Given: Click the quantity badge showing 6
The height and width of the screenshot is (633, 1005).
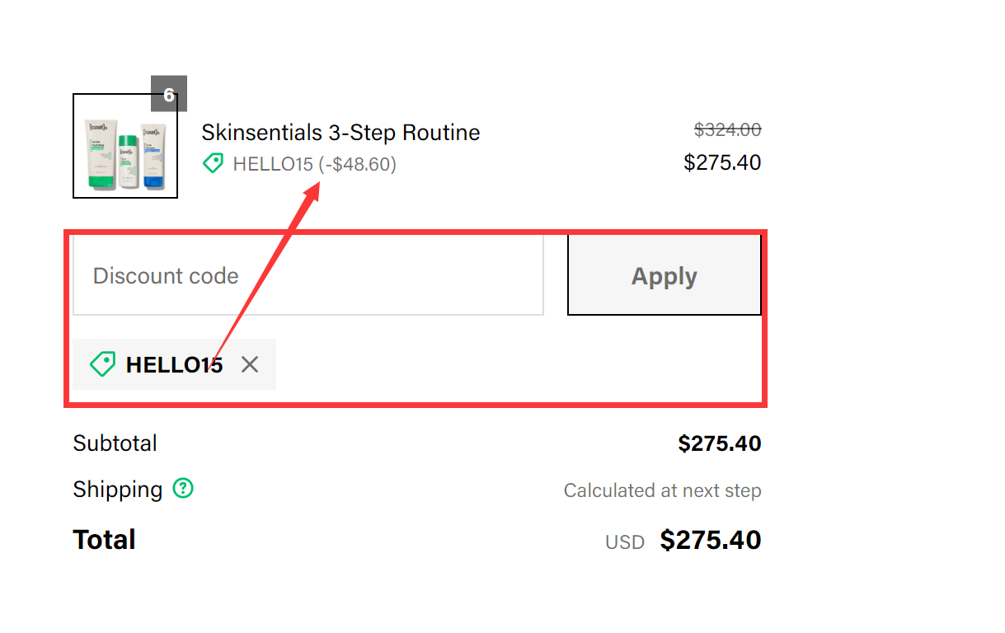Looking at the screenshot, I should [x=169, y=93].
